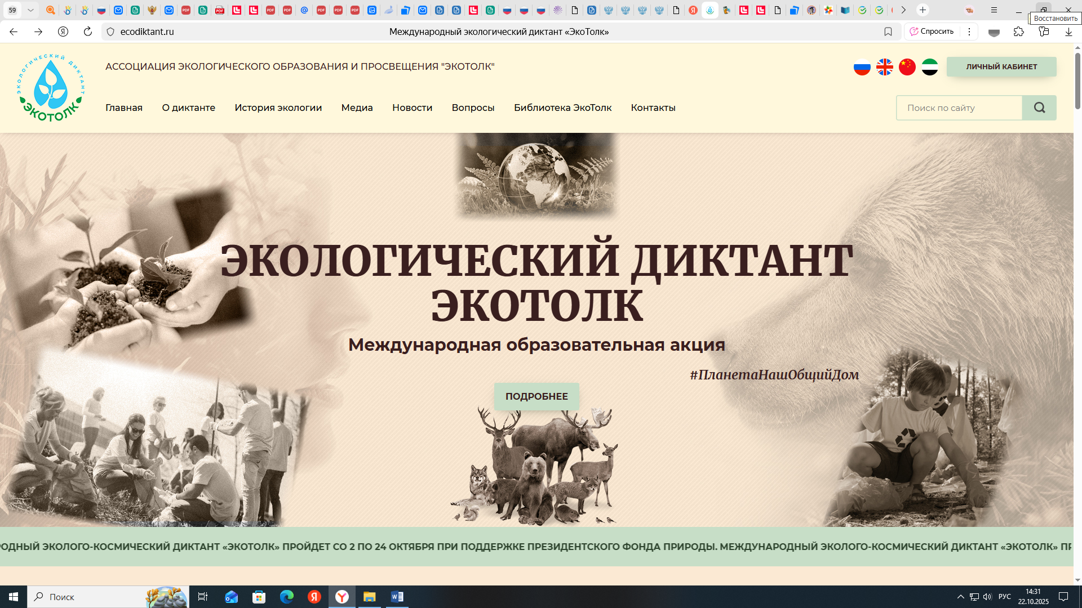Open the collections icon beside extensions
Screen dimensions: 1082x608
(1044, 32)
